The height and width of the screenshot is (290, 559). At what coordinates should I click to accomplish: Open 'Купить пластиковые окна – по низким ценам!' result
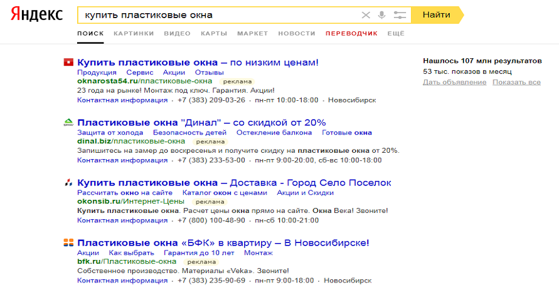(198, 63)
